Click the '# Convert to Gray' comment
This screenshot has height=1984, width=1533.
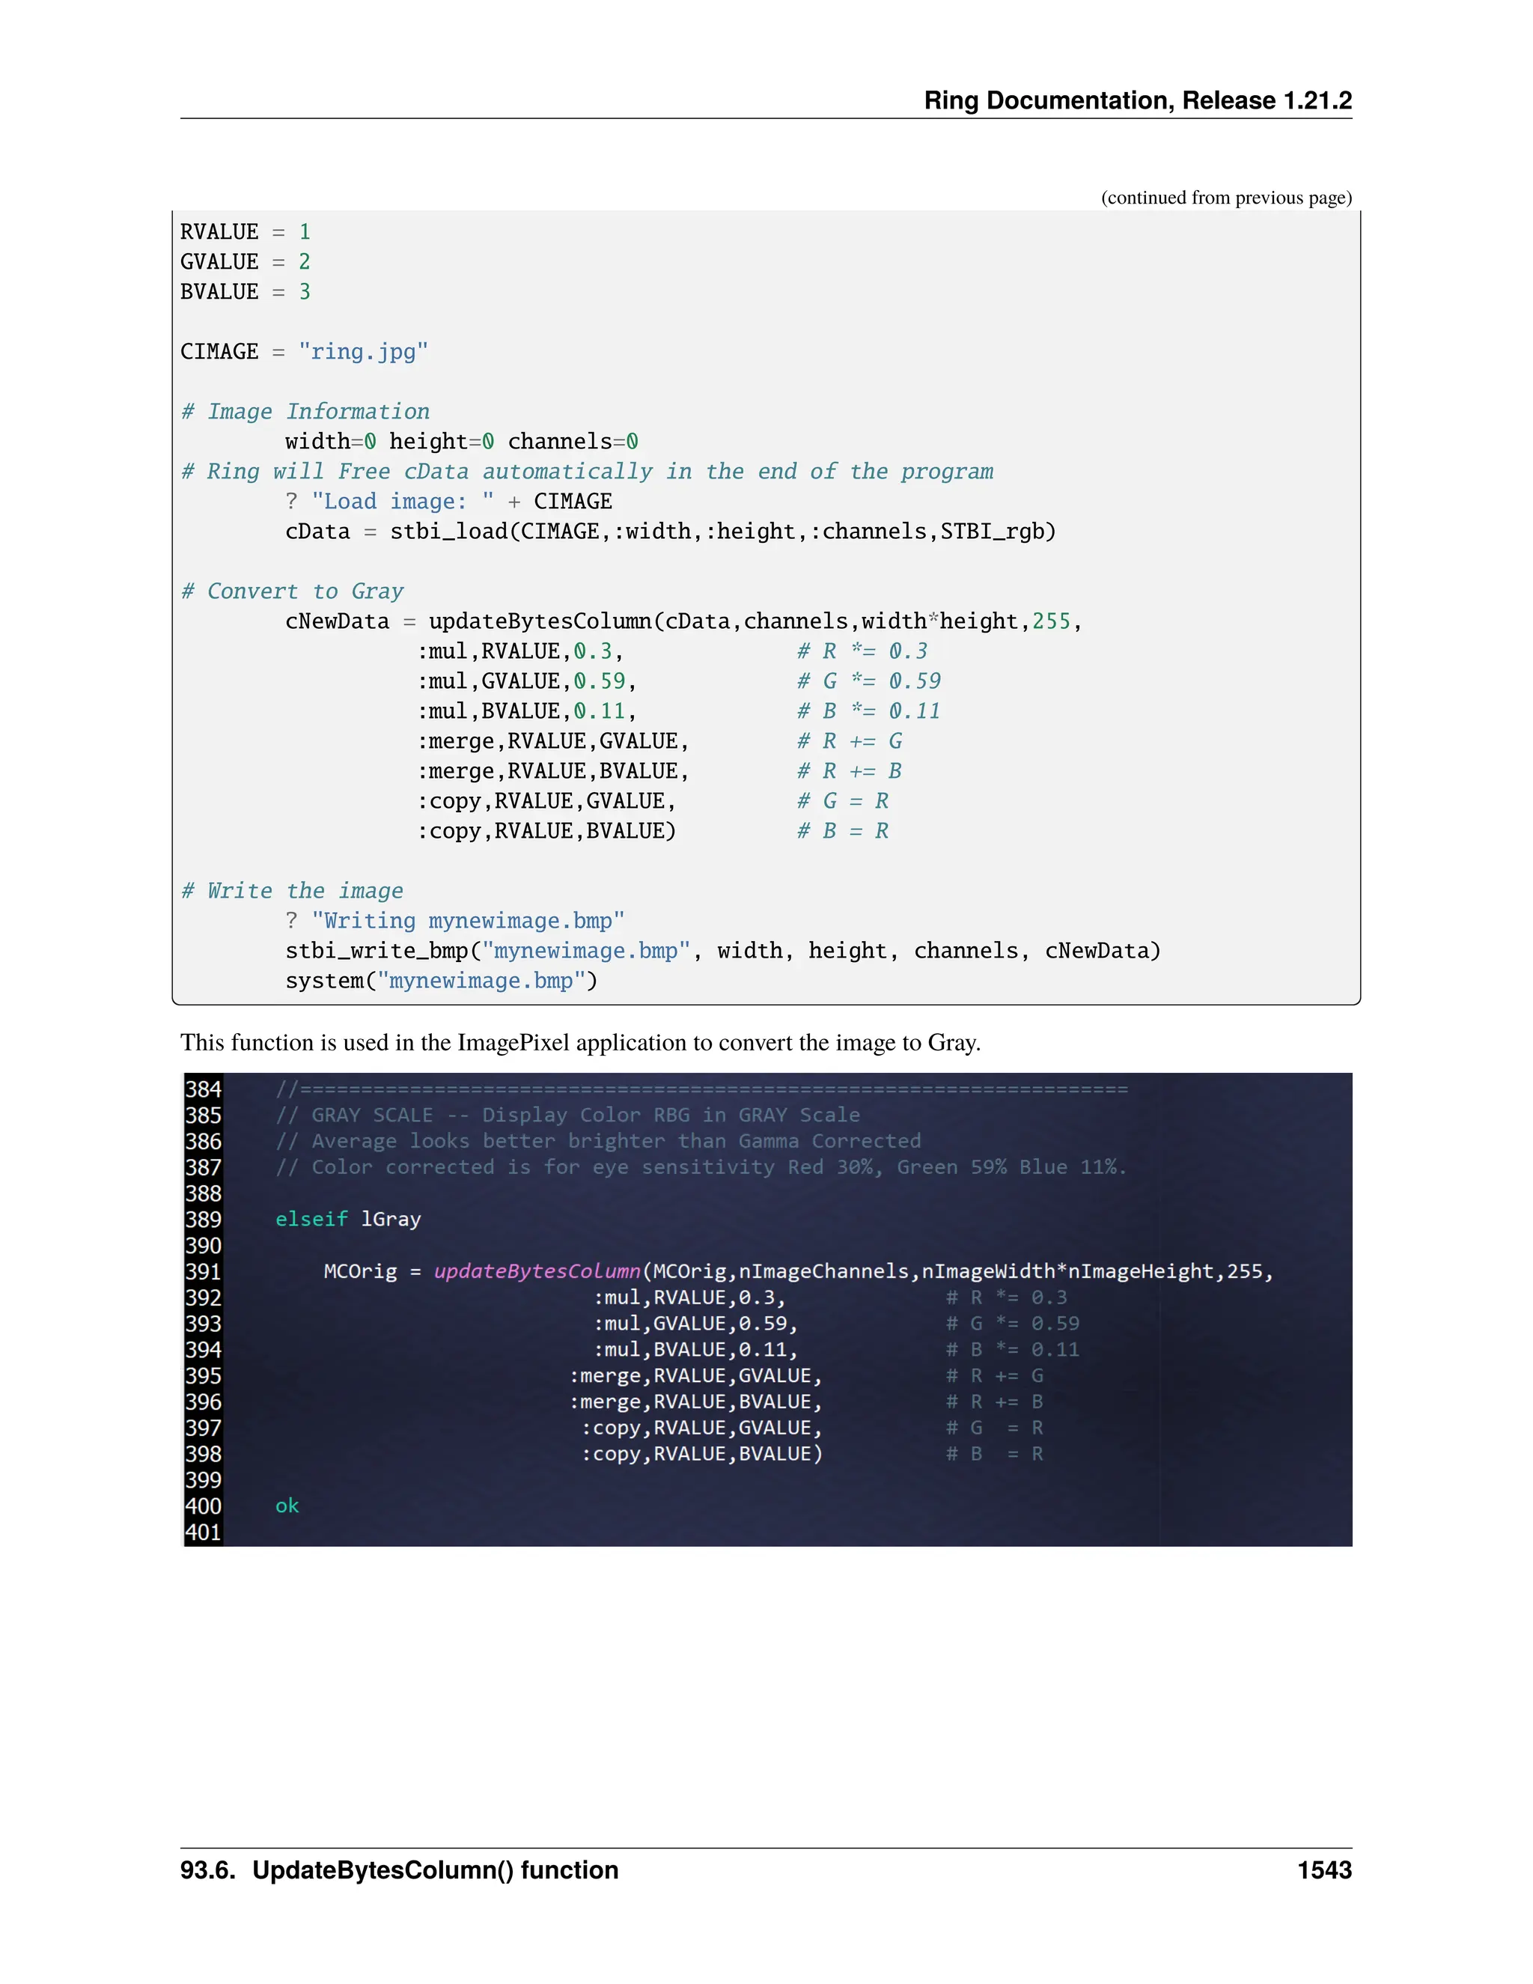(x=293, y=591)
